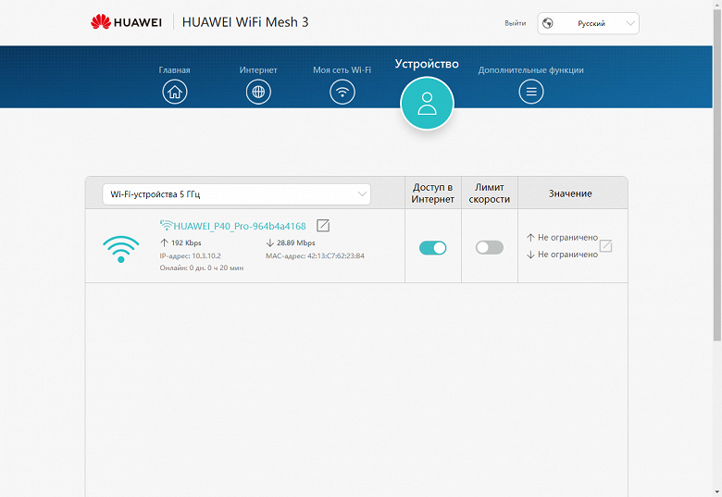Click the scrollbar down arrow
722x497 pixels.
pyautogui.click(x=717, y=492)
